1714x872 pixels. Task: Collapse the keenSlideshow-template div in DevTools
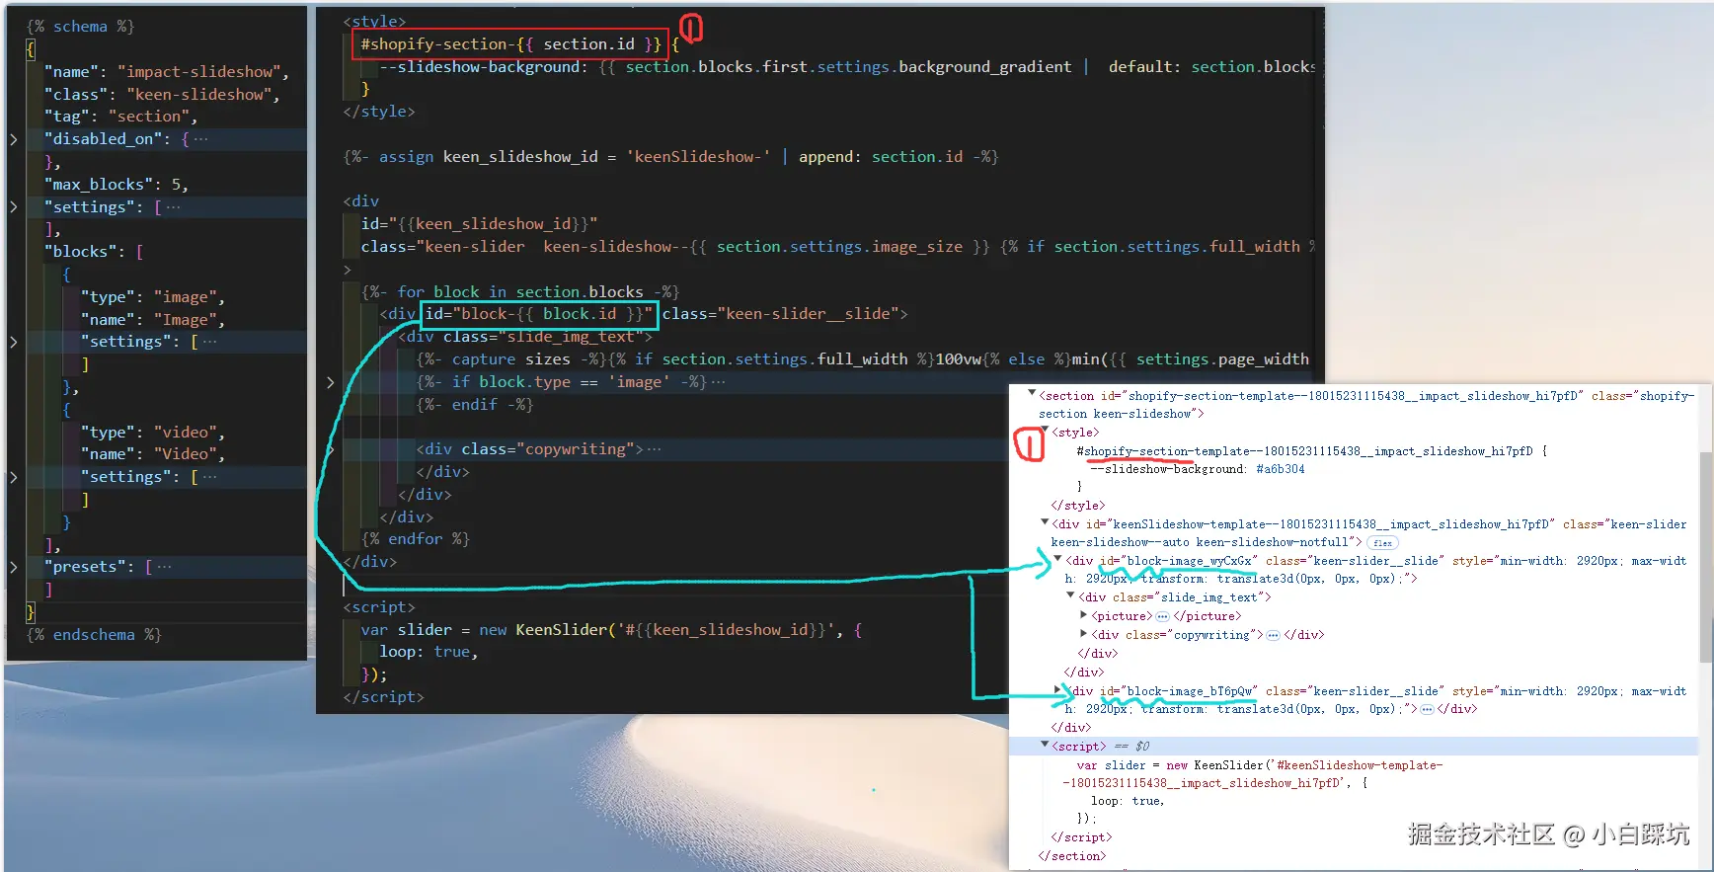[x=1045, y=522]
